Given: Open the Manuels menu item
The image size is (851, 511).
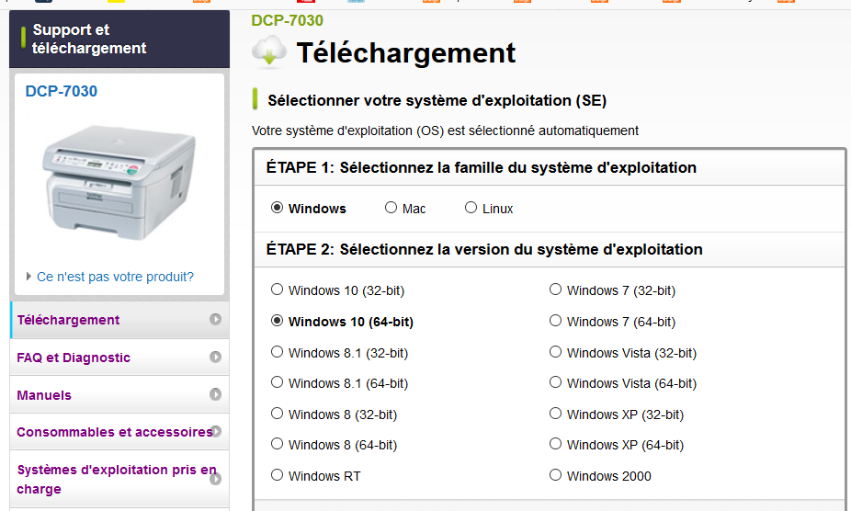Looking at the screenshot, I should [44, 395].
